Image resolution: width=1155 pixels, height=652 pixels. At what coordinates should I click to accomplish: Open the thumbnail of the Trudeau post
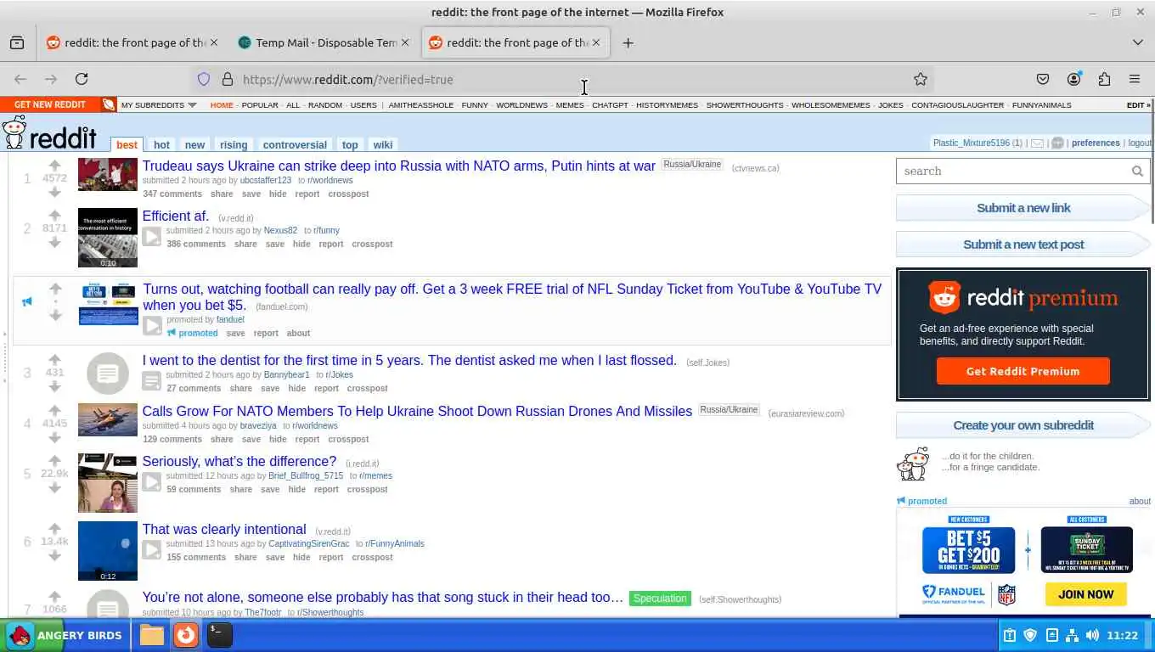108,175
